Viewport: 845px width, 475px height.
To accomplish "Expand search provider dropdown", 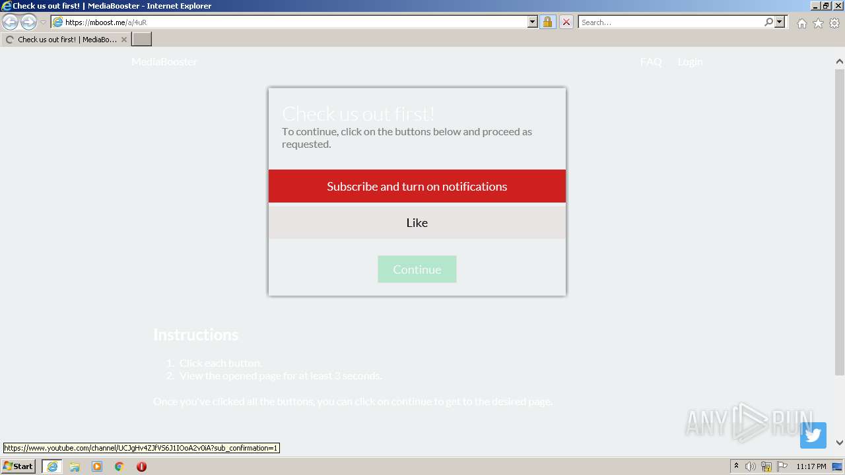I will pyautogui.click(x=780, y=22).
